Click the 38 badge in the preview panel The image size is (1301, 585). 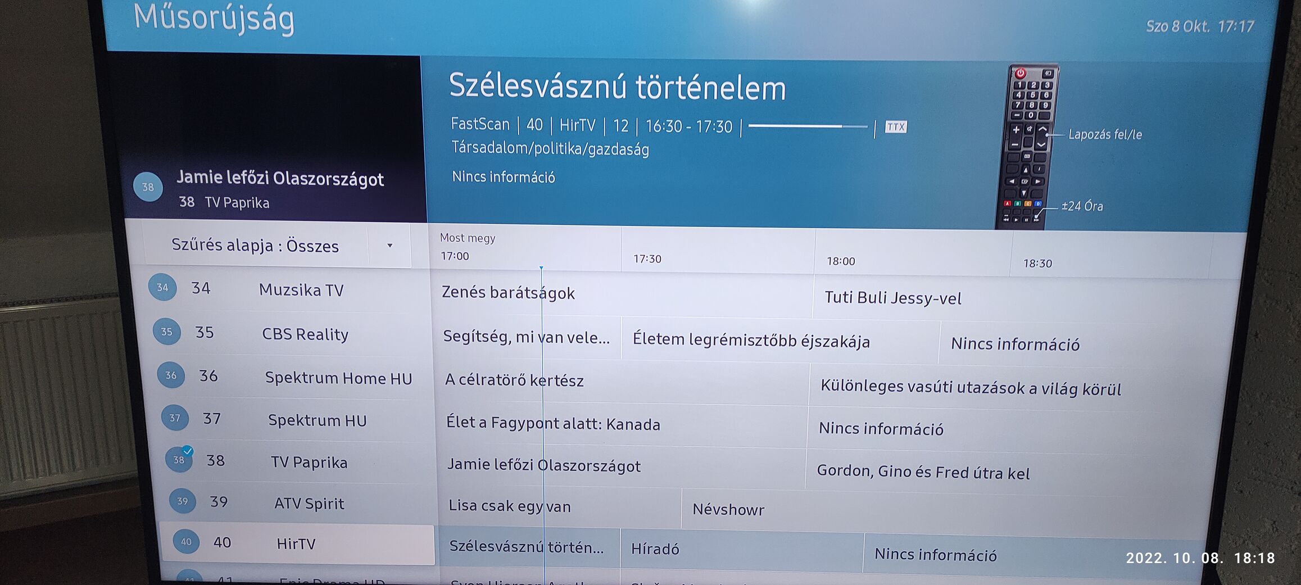pyautogui.click(x=148, y=187)
